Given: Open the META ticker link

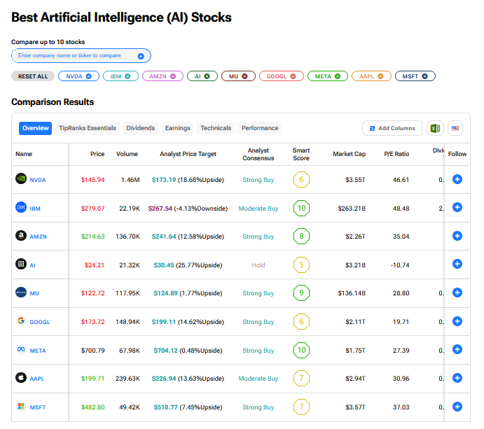Looking at the screenshot, I should click(38, 351).
